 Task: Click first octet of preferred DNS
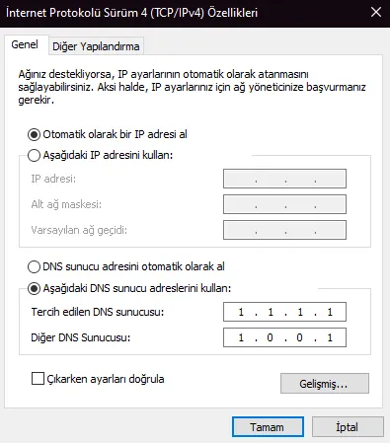click(241, 312)
